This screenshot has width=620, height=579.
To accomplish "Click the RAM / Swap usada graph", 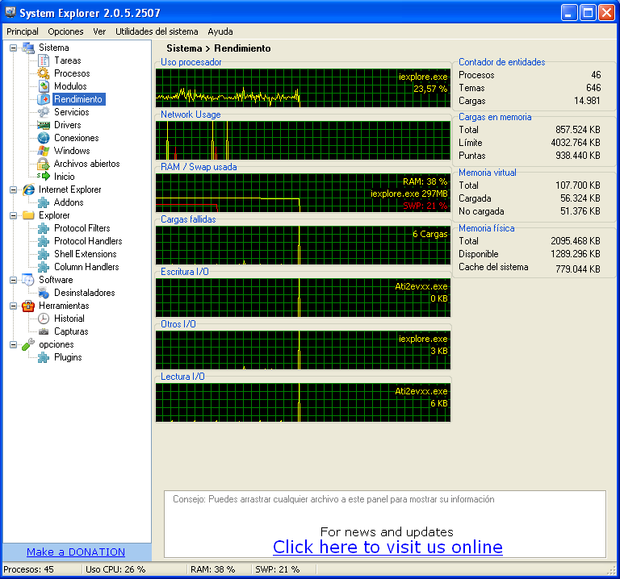I will tap(303, 193).
